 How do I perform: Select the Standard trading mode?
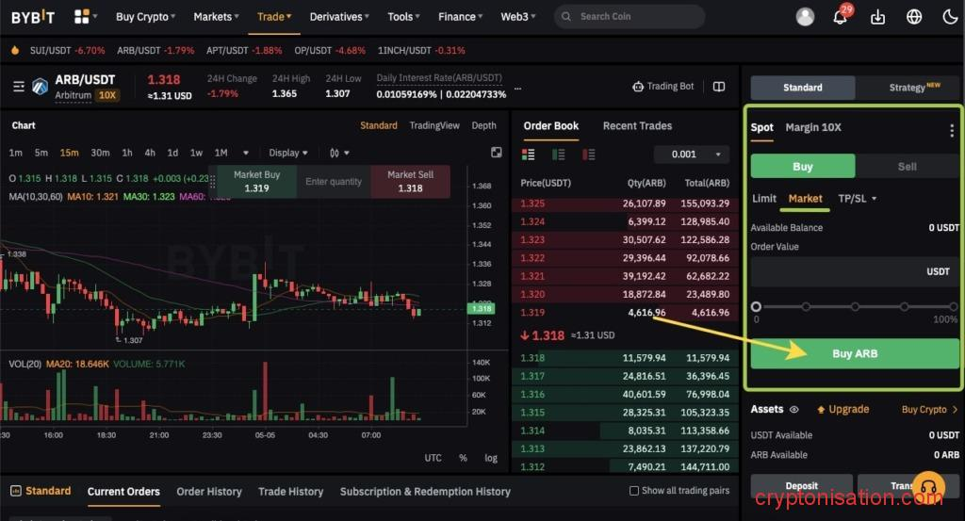point(803,88)
